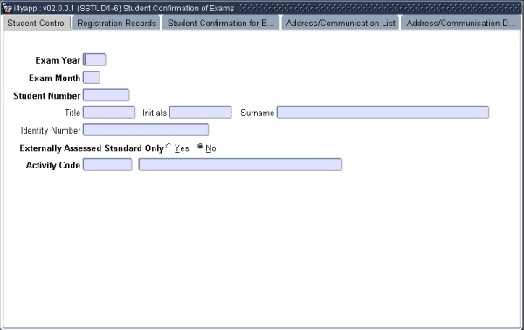The image size is (524, 330).
Task: Click the 'Student Number' label text
Action: 47,96
